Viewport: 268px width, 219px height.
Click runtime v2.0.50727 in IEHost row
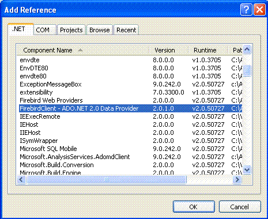coord(208,124)
